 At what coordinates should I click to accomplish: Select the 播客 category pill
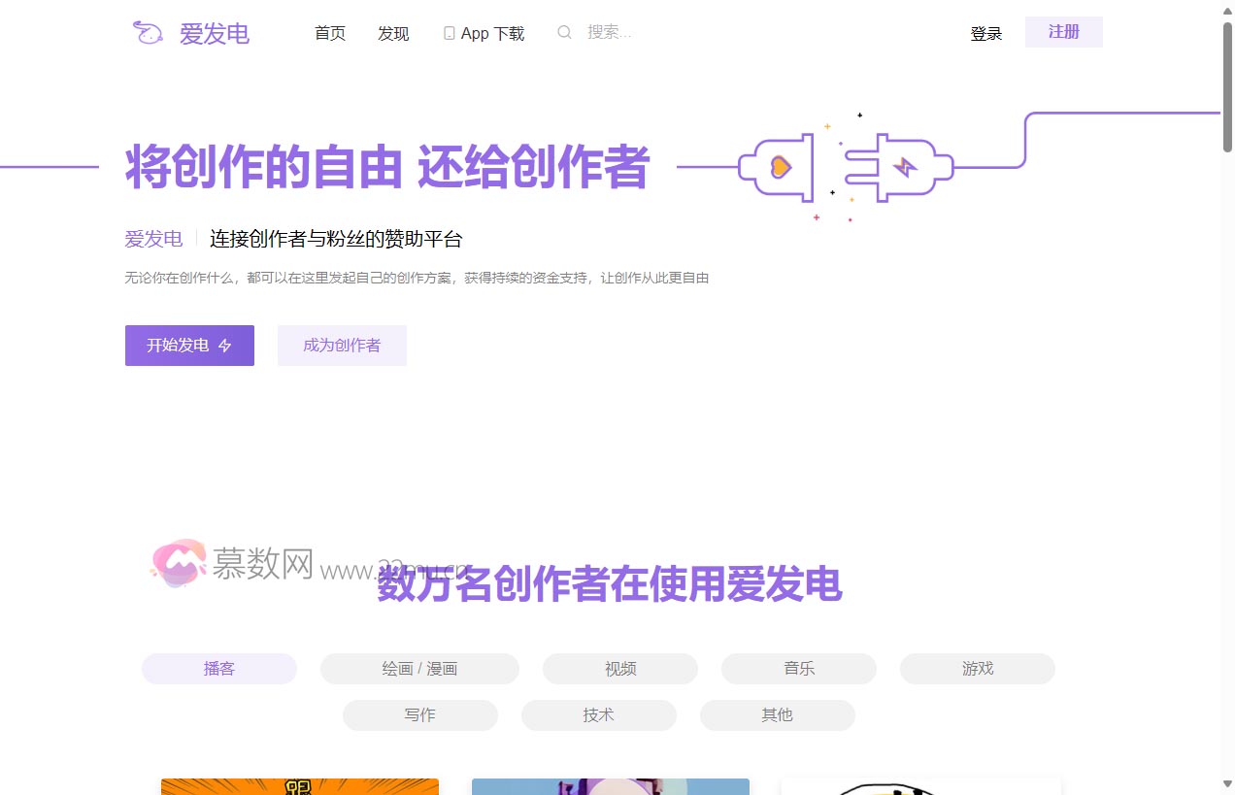219,668
